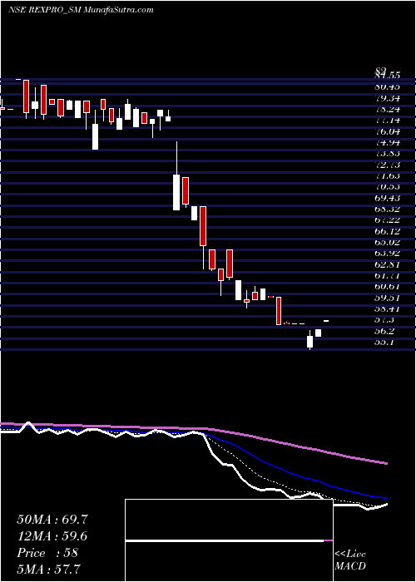Click the 63.92 price label

coord(388,254)
